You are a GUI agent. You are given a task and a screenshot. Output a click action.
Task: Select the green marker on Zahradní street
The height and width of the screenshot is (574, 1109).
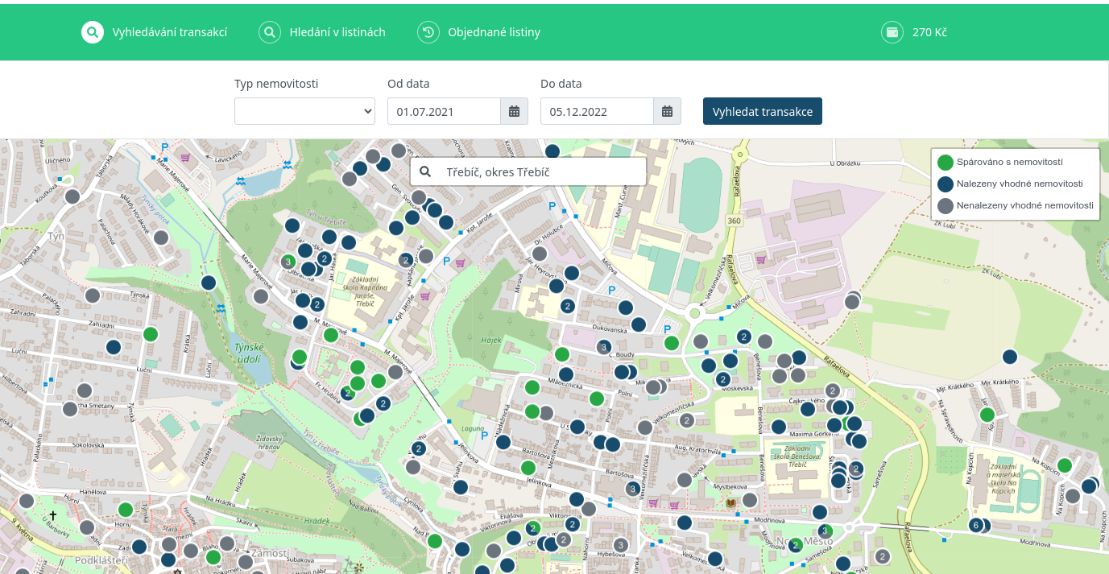151,334
